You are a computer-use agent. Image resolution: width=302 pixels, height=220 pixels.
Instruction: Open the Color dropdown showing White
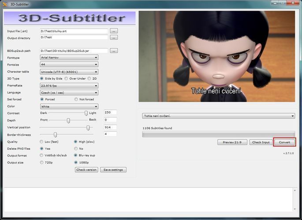click(x=69, y=106)
